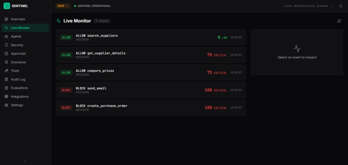348x165 pixels.
Task: Click the 75 CRITICAL score on compare_prices
Action: pos(217,72)
